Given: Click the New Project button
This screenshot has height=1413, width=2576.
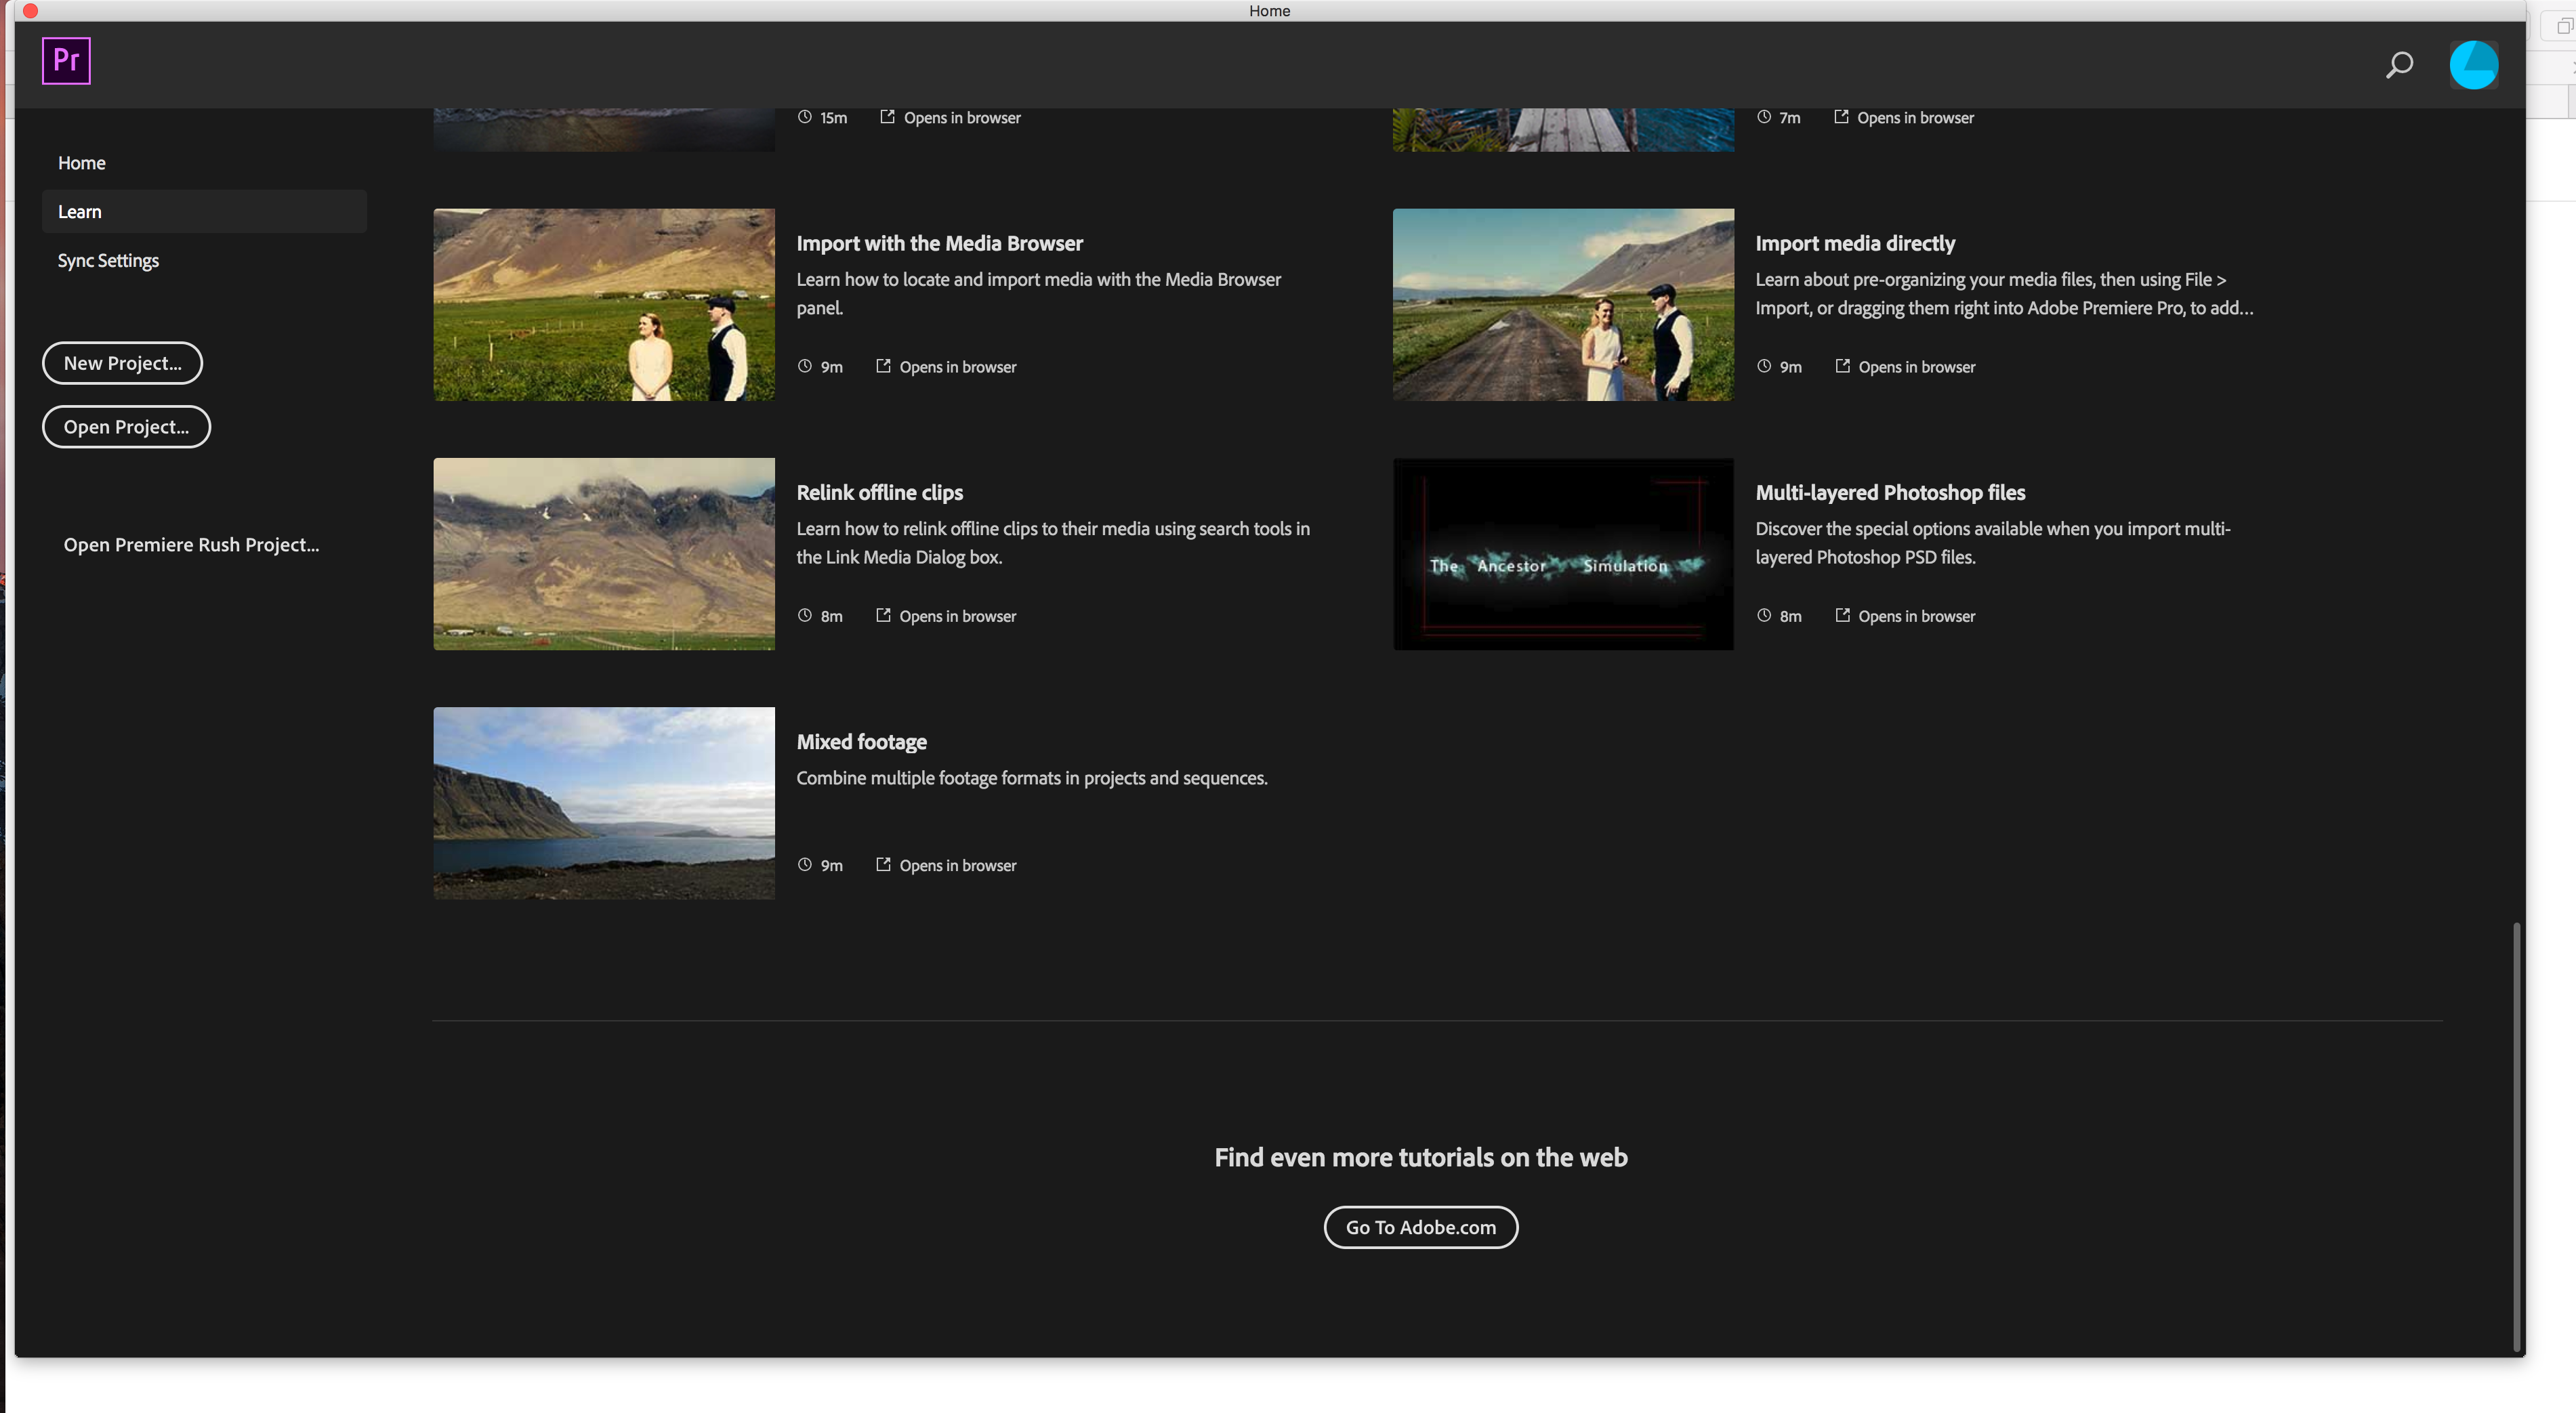Looking at the screenshot, I should [x=122, y=362].
